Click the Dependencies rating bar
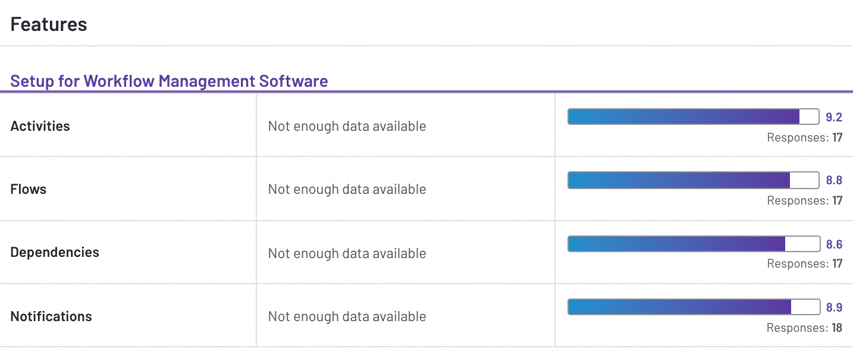The width and height of the screenshot is (853, 358). pyautogui.click(x=694, y=244)
